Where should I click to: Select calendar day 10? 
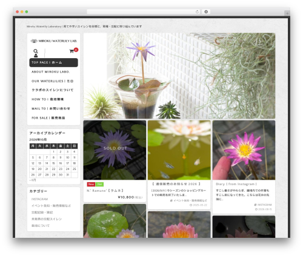pyautogui.click(x=68, y=157)
